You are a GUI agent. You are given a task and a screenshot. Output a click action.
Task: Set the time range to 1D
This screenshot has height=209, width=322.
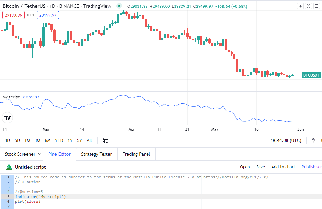7,140
